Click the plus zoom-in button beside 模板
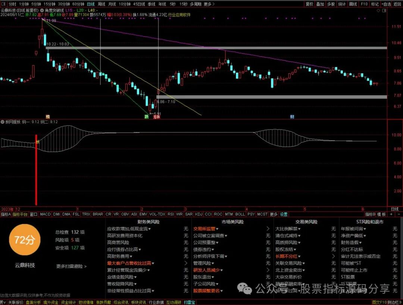 [391, 214]
